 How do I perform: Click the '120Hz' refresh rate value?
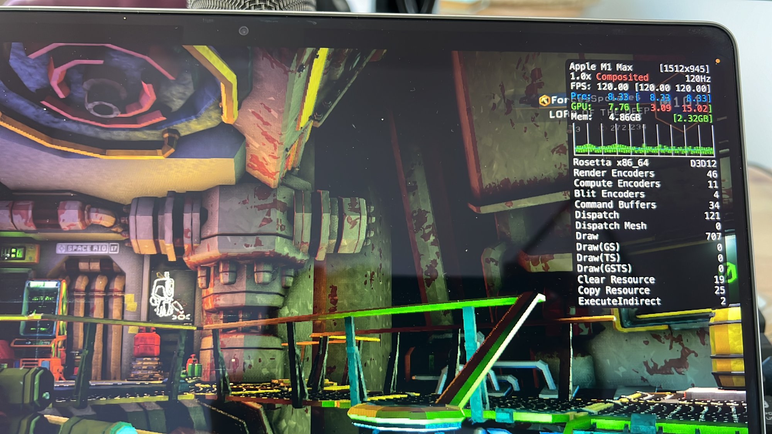(698, 79)
